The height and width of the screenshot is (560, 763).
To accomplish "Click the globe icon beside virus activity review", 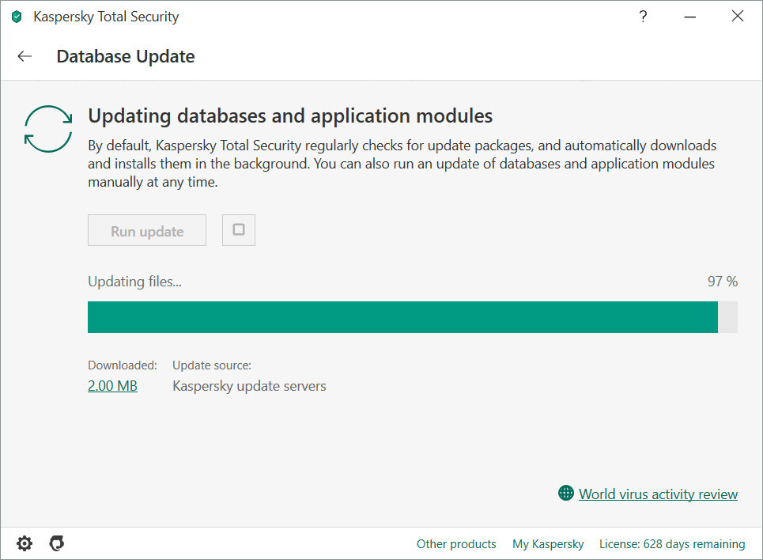I will [x=566, y=494].
